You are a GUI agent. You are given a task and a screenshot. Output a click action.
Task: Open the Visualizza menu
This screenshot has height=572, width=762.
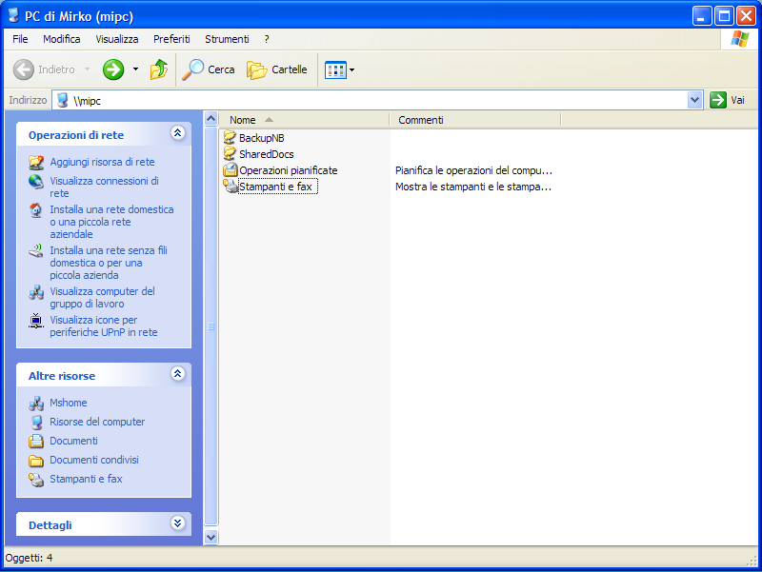pyautogui.click(x=116, y=39)
